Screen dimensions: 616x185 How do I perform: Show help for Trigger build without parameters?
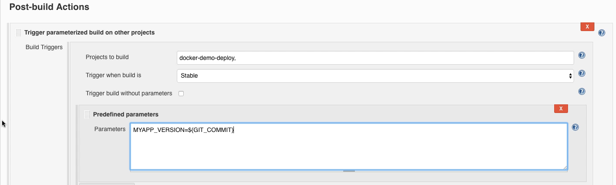581,91
